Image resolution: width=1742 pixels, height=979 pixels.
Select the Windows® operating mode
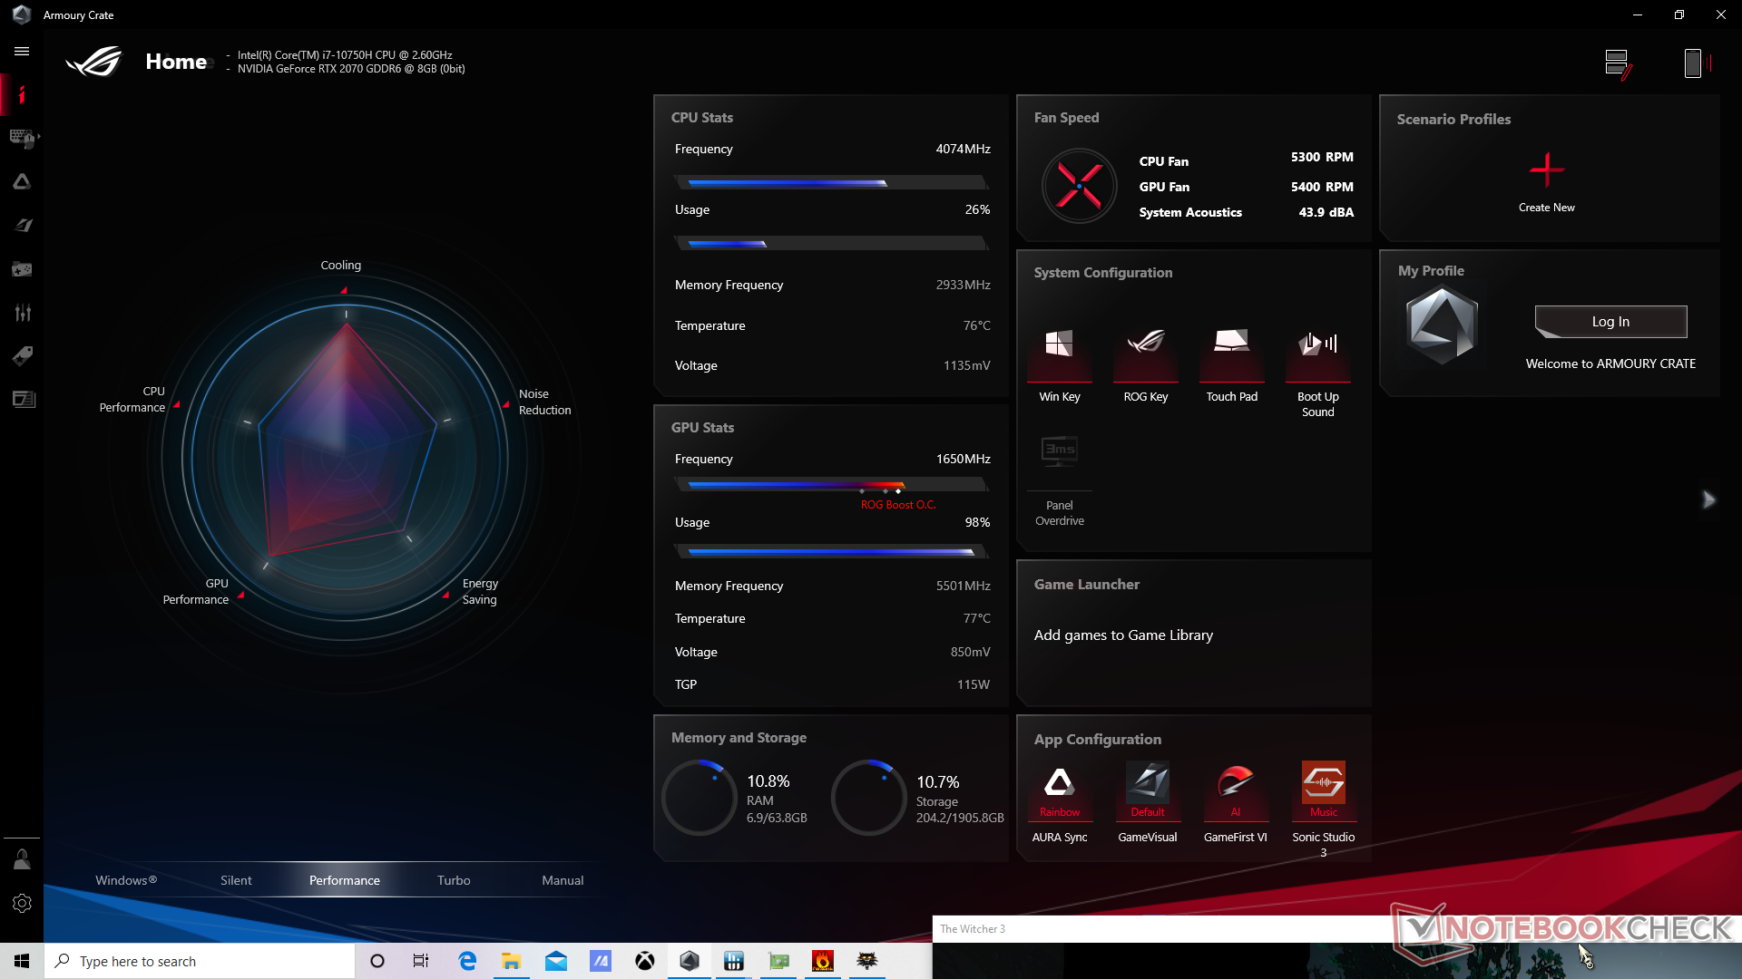point(126,880)
